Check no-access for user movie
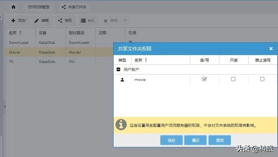 coord(262,79)
